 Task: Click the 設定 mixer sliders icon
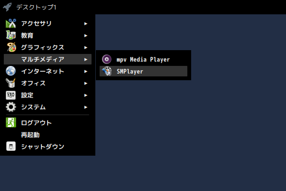tap(11, 95)
